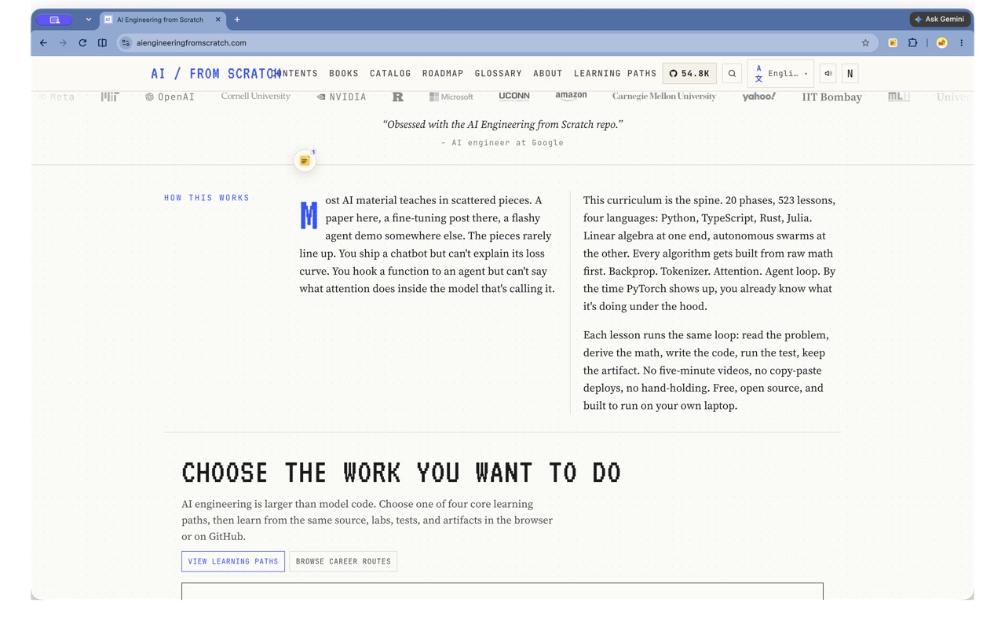Open the CATALOG menu item

[390, 74]
